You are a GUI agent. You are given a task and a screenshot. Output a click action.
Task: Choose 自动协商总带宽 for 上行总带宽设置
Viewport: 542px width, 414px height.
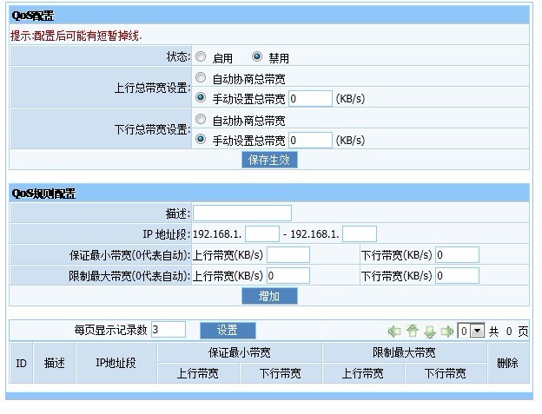201,78
